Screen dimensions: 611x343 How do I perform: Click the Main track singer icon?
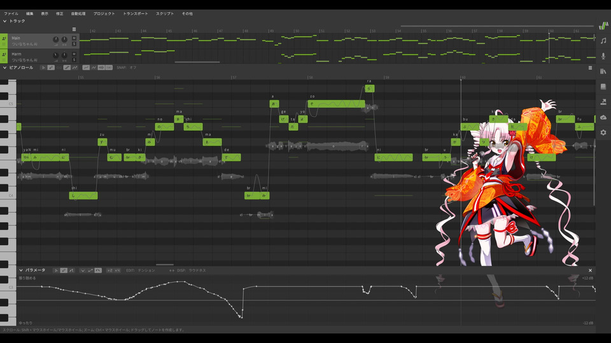(x=4, y=39)
